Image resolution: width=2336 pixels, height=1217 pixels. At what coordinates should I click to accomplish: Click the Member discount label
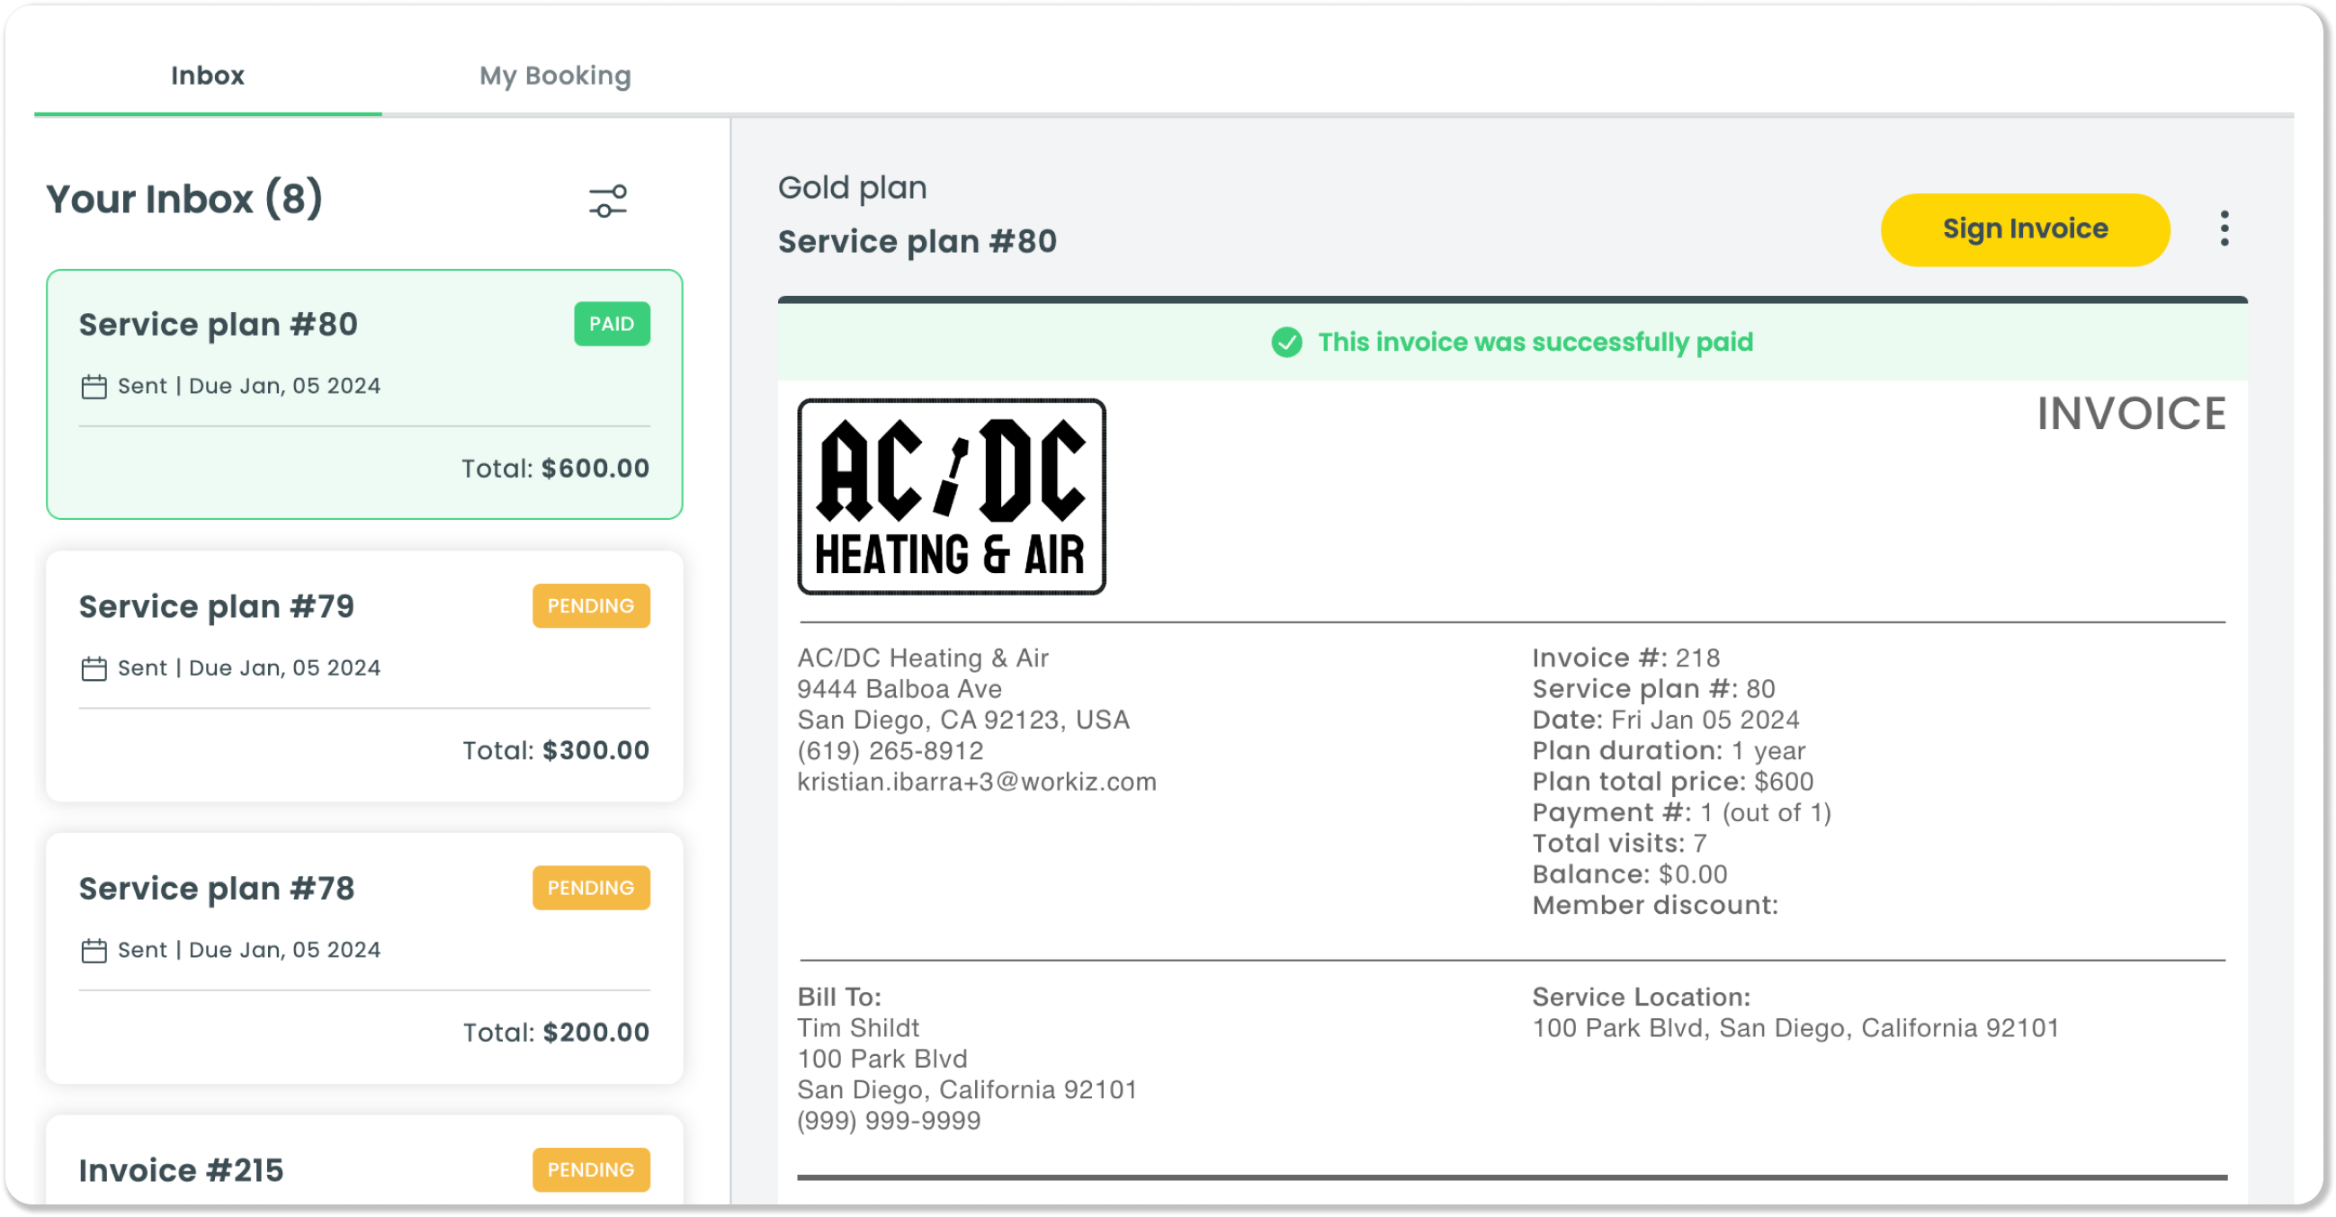[x=1655, y=905]
